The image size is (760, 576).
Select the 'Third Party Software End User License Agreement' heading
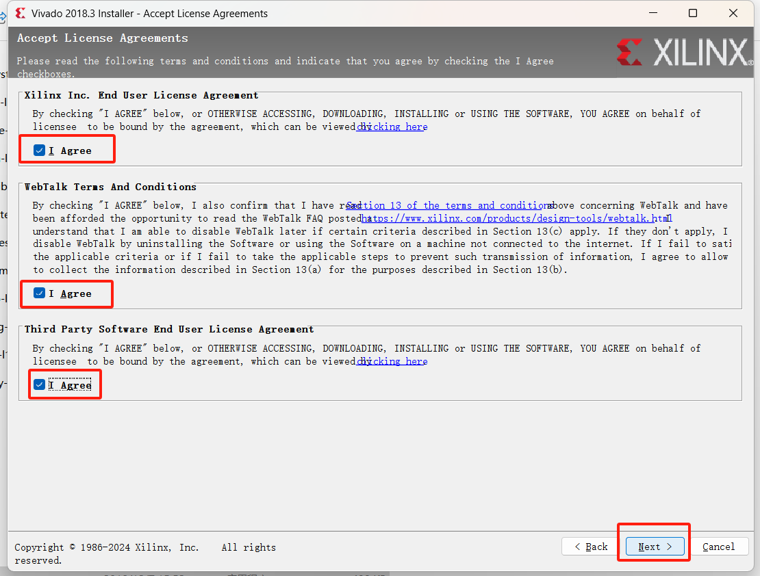pyautogui.click(x=169, y=330)
